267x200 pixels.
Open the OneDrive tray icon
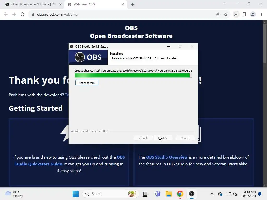(x=220, y=194)
